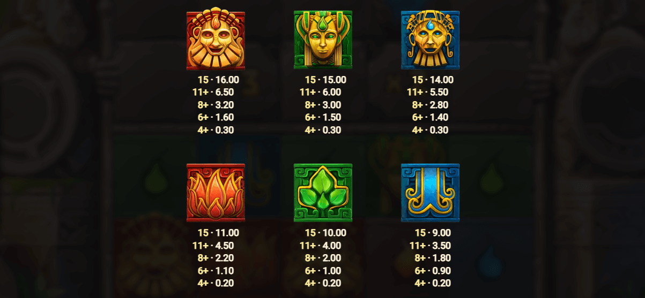Click the 15 · 9.00 water payout
Image resolution: width=645 pixels, height=298 pixels.
click(433, 233)
